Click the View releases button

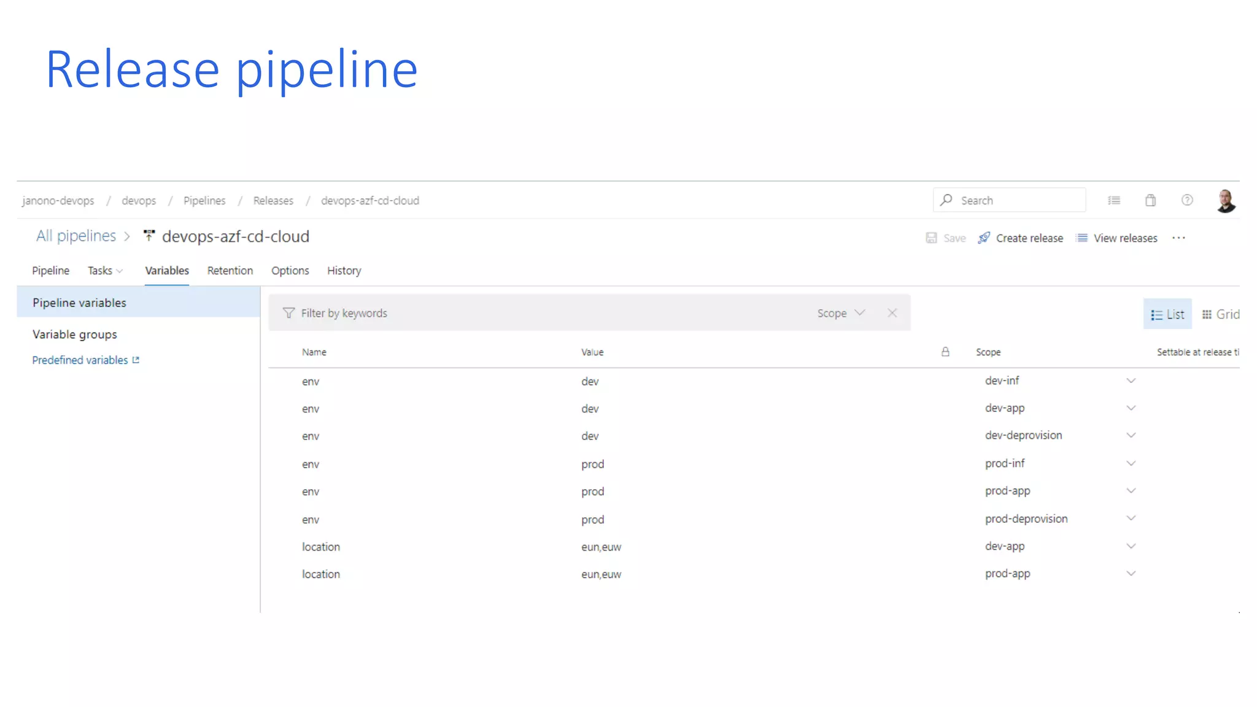coord(1116,238)
